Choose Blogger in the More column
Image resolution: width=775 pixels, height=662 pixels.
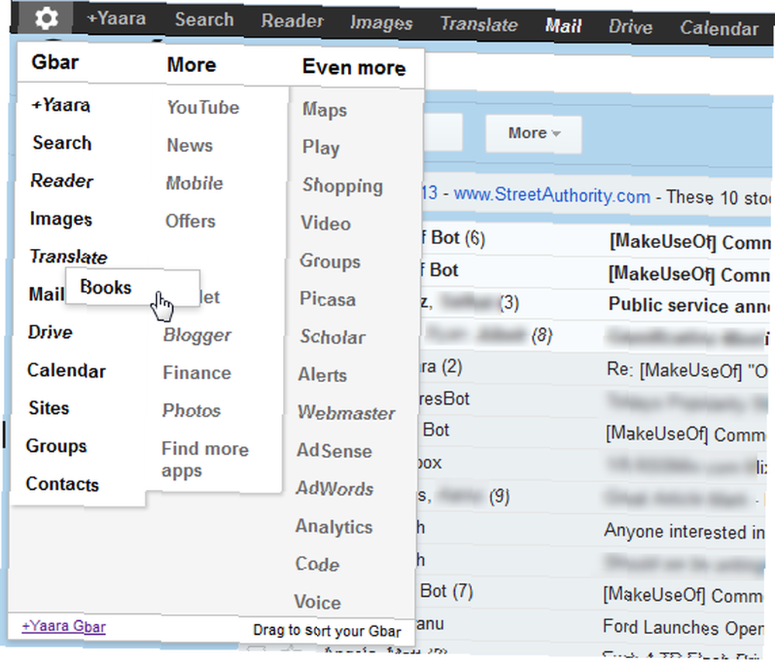(x=197, y=335)
